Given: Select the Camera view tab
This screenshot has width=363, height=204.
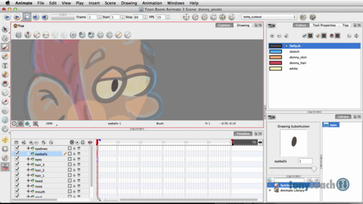Looking at the screenshot, I should [224, 25].
